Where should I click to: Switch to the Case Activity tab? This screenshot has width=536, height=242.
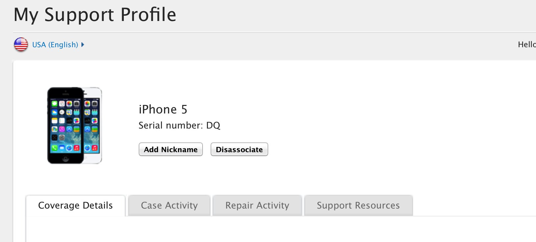pyautogui.click(x=169, y=206)
